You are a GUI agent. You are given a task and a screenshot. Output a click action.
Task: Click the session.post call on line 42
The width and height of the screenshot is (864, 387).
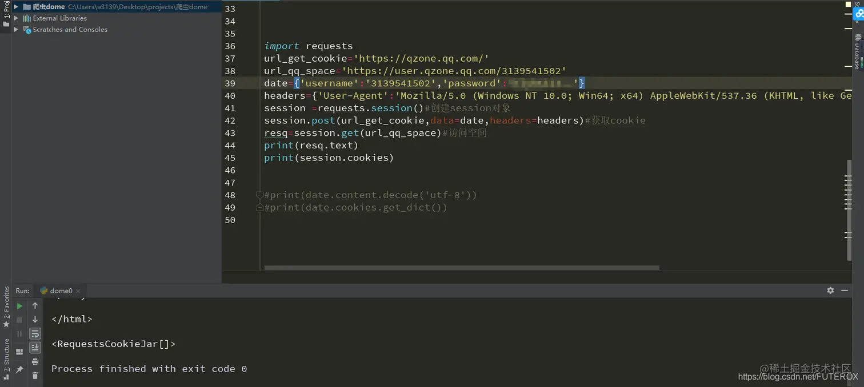point(425,120)
